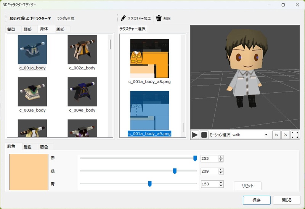The width and height of the screenshot is (305, 209).
Task: Set preview zoom to 1x
Action: tap(276, 135)
